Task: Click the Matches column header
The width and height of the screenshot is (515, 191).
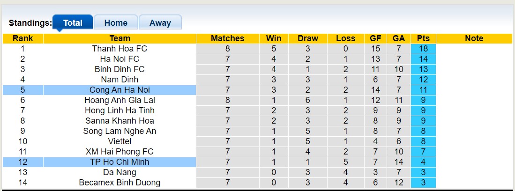Action: [x=228, y=38]
